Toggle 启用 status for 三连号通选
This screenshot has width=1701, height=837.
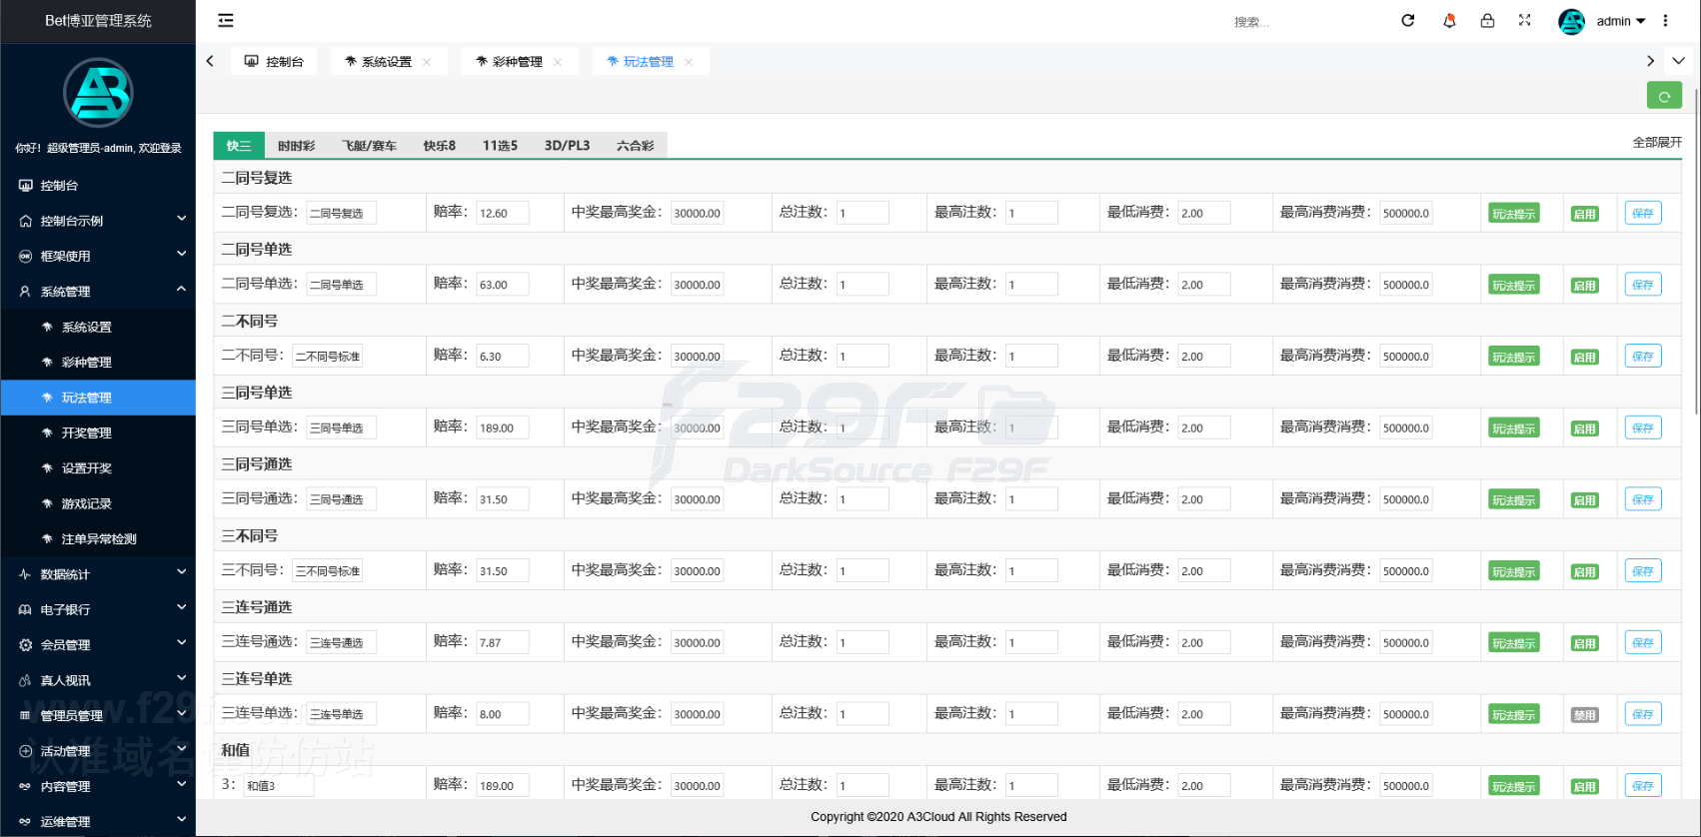pos(1584,643)
